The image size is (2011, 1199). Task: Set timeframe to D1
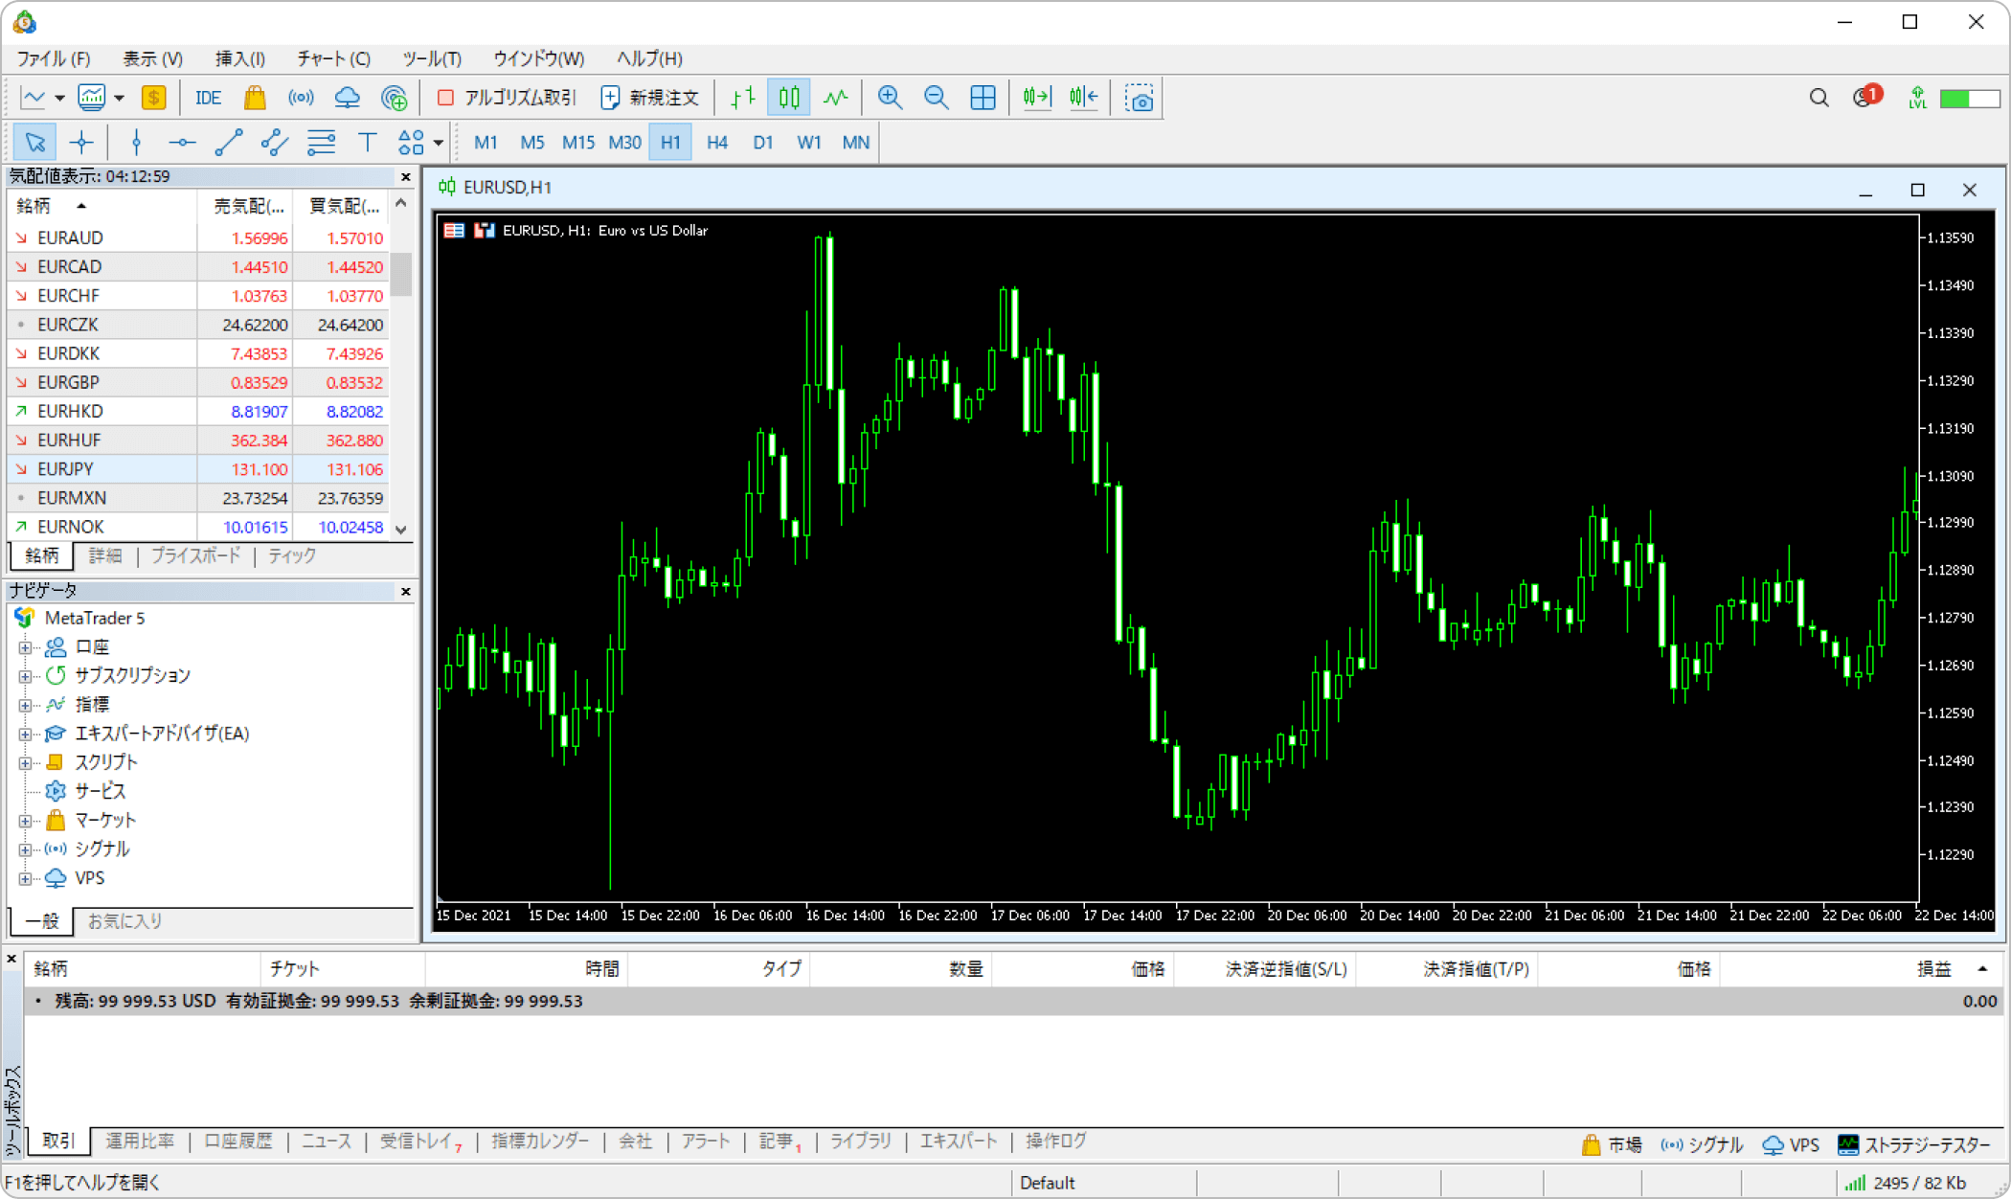pyautogui.click(x=763, y=143)
